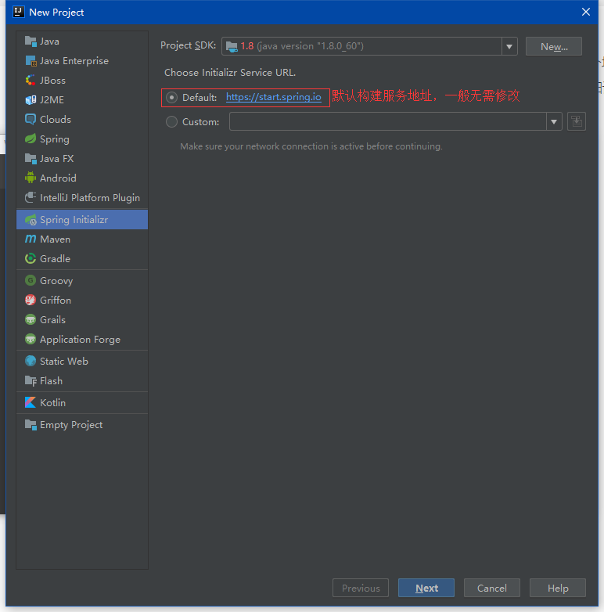Click the J2ME icon
The image size is (604, 612).
[31, 100]
